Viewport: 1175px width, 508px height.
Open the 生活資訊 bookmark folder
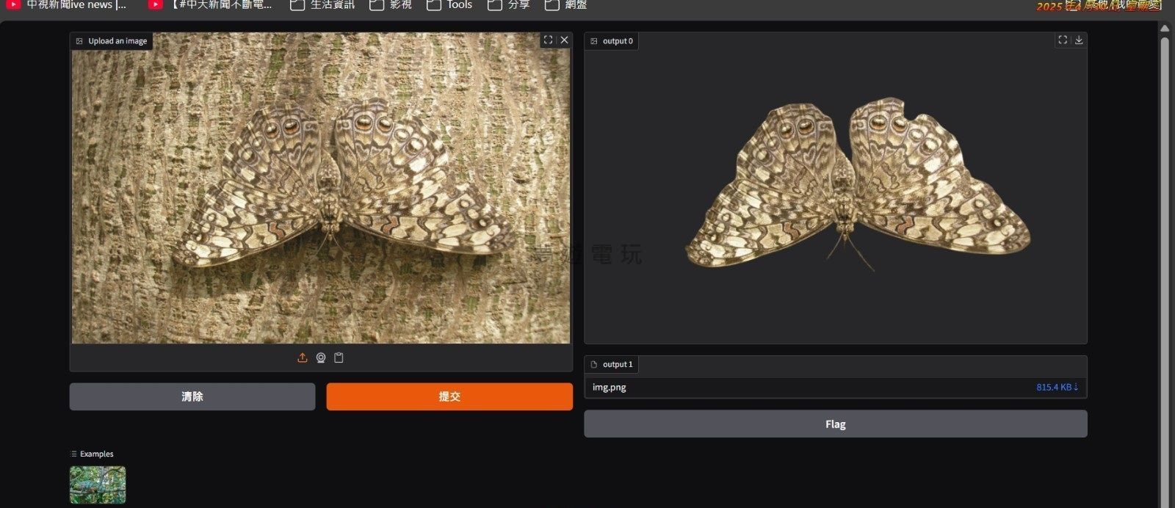tap(322, 5)
